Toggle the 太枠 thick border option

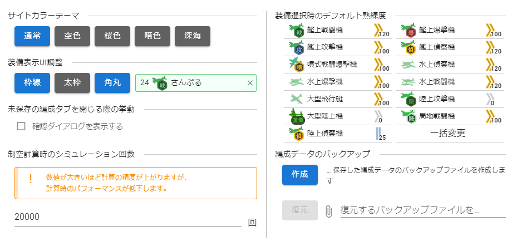coord(72,82)
